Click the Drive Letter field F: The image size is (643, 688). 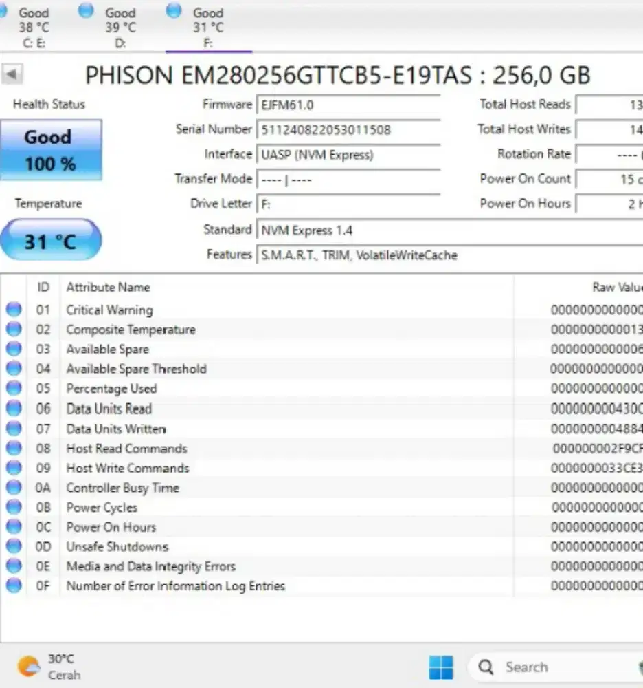pos(348,204)
